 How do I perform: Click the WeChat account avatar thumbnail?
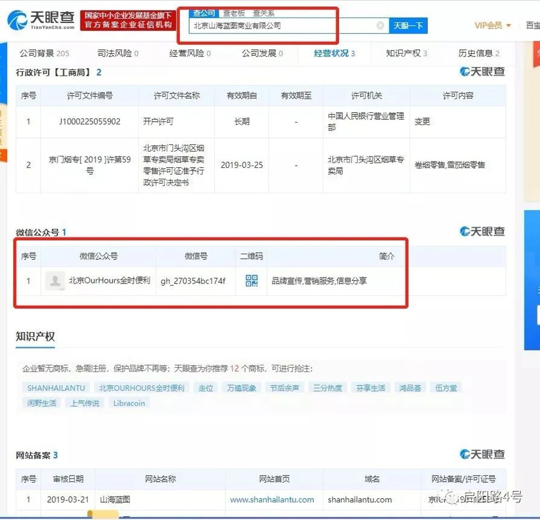point(55,281)
